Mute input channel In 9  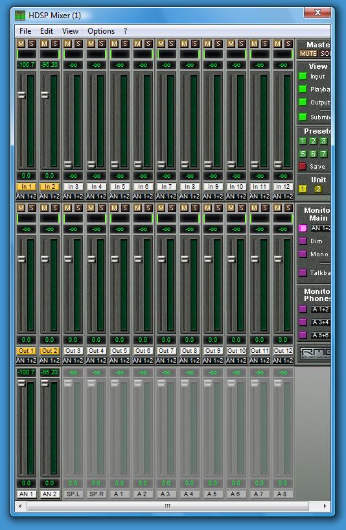click(207, 43)
